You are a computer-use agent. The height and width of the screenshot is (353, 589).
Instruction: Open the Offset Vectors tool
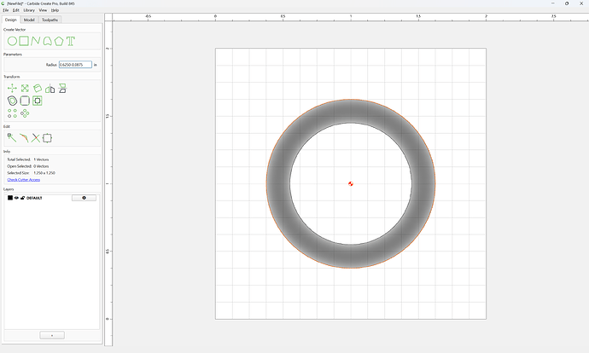[x=12, y=101]
